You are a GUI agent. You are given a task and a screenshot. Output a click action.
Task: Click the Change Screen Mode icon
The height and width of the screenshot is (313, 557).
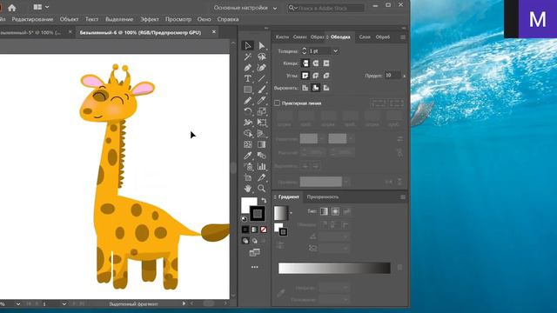[x=254, y=252]
